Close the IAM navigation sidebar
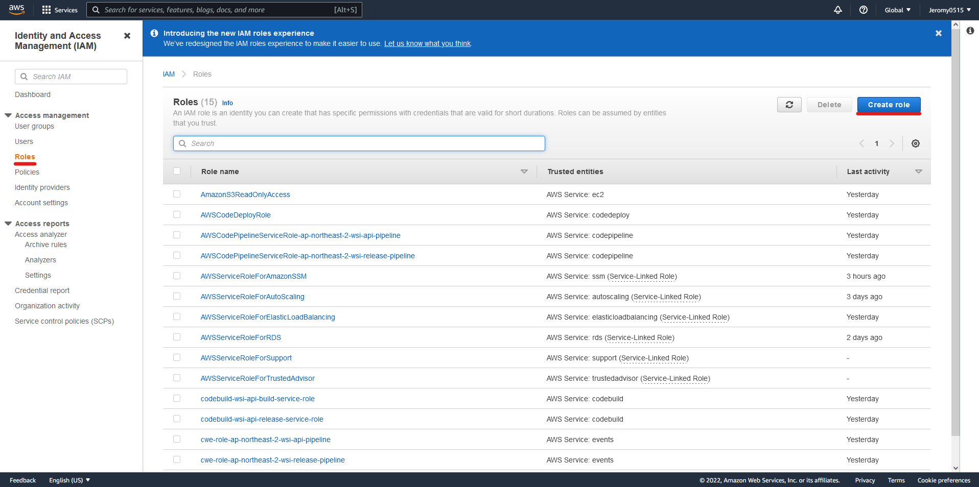Viewport: 979px width, 487px height. coord(127,36)
